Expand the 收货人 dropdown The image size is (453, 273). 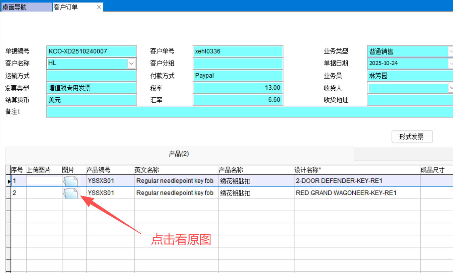(x=450, y=88)
